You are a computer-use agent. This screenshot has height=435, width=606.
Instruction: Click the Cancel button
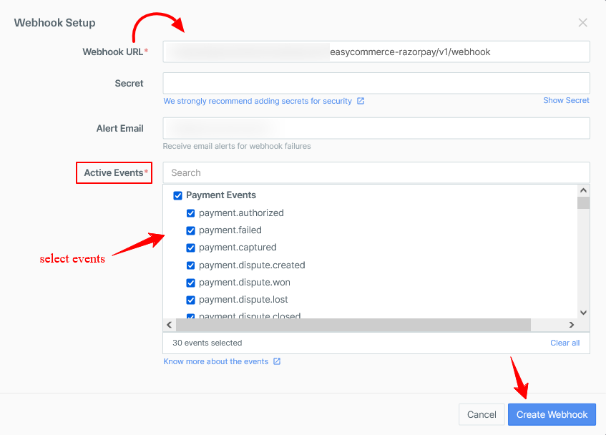tap(482, 414)
